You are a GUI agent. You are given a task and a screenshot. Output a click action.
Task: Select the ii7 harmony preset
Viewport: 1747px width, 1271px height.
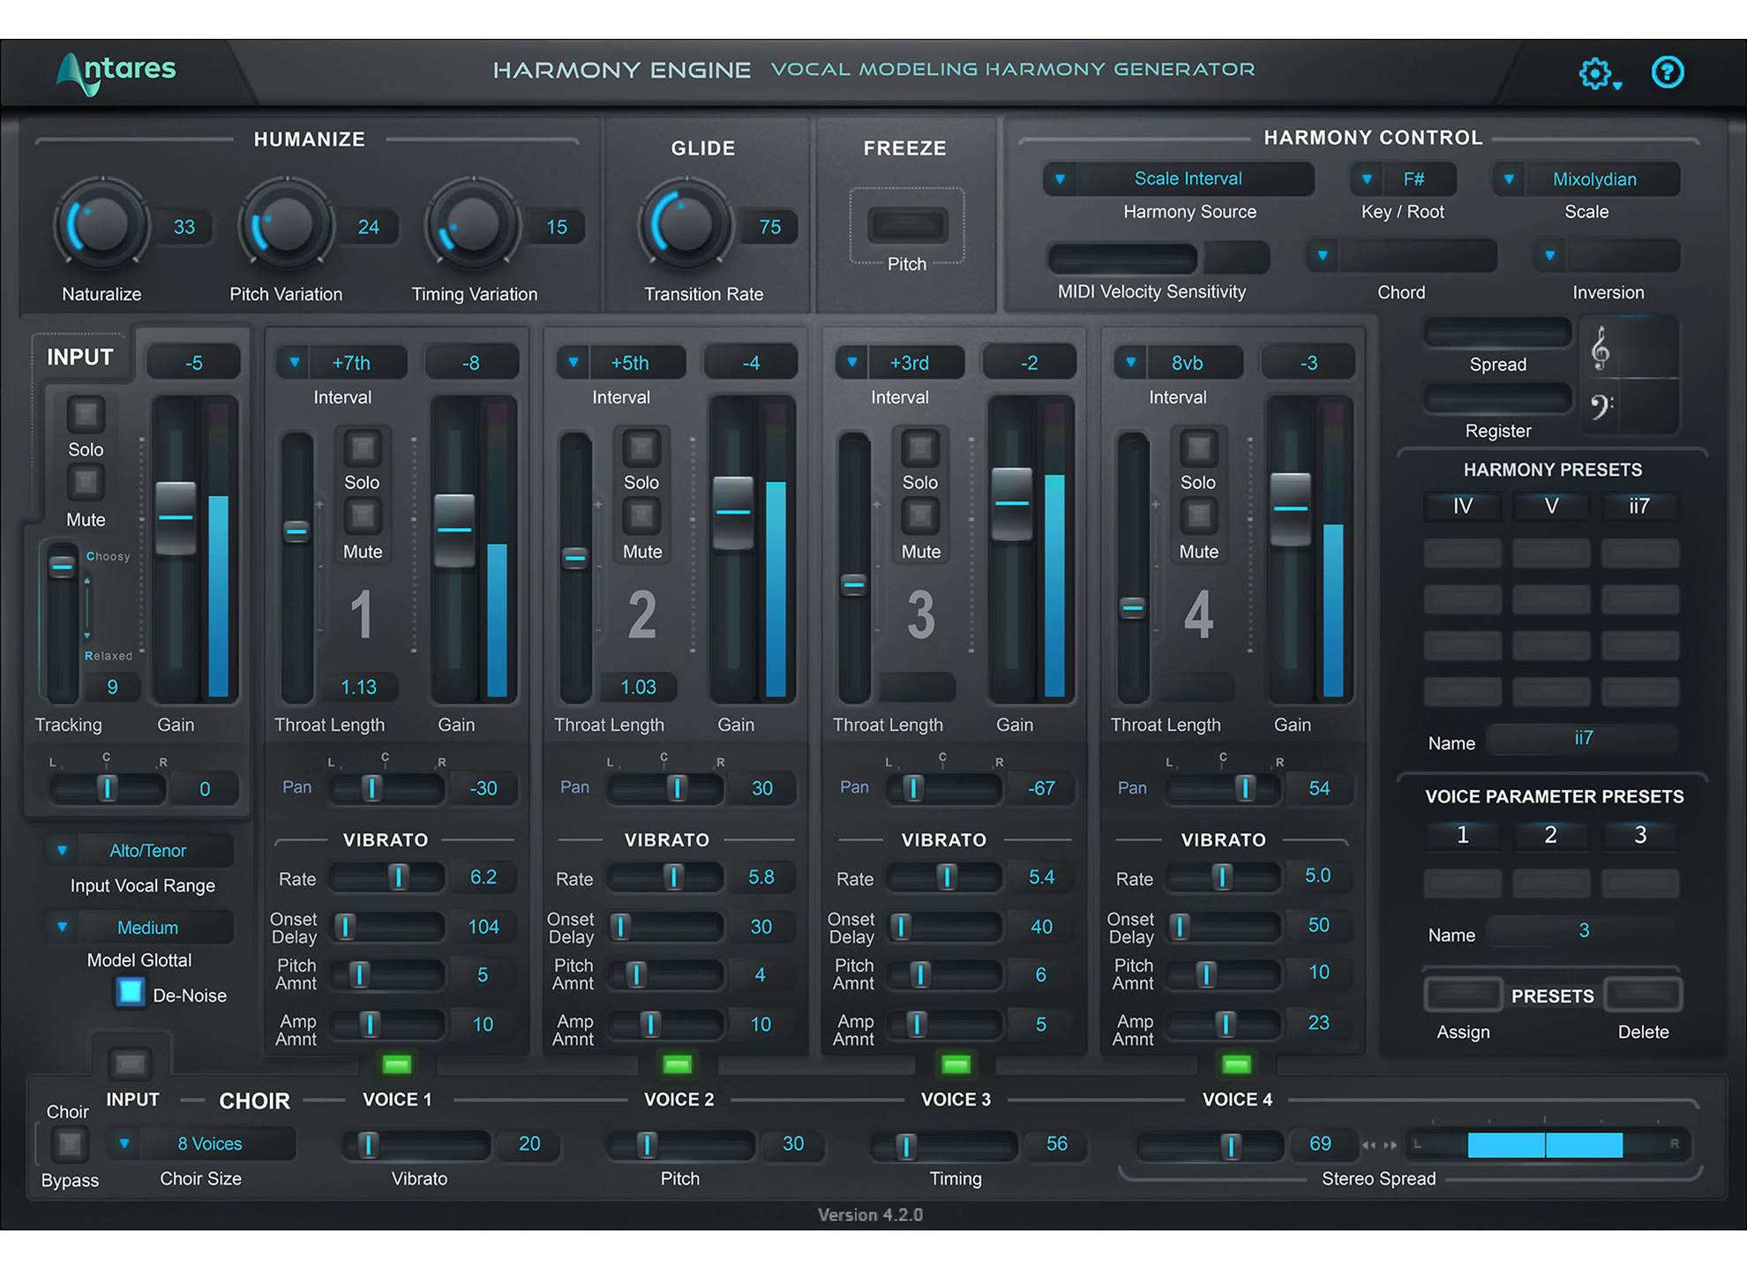[x=1639, y=506]
